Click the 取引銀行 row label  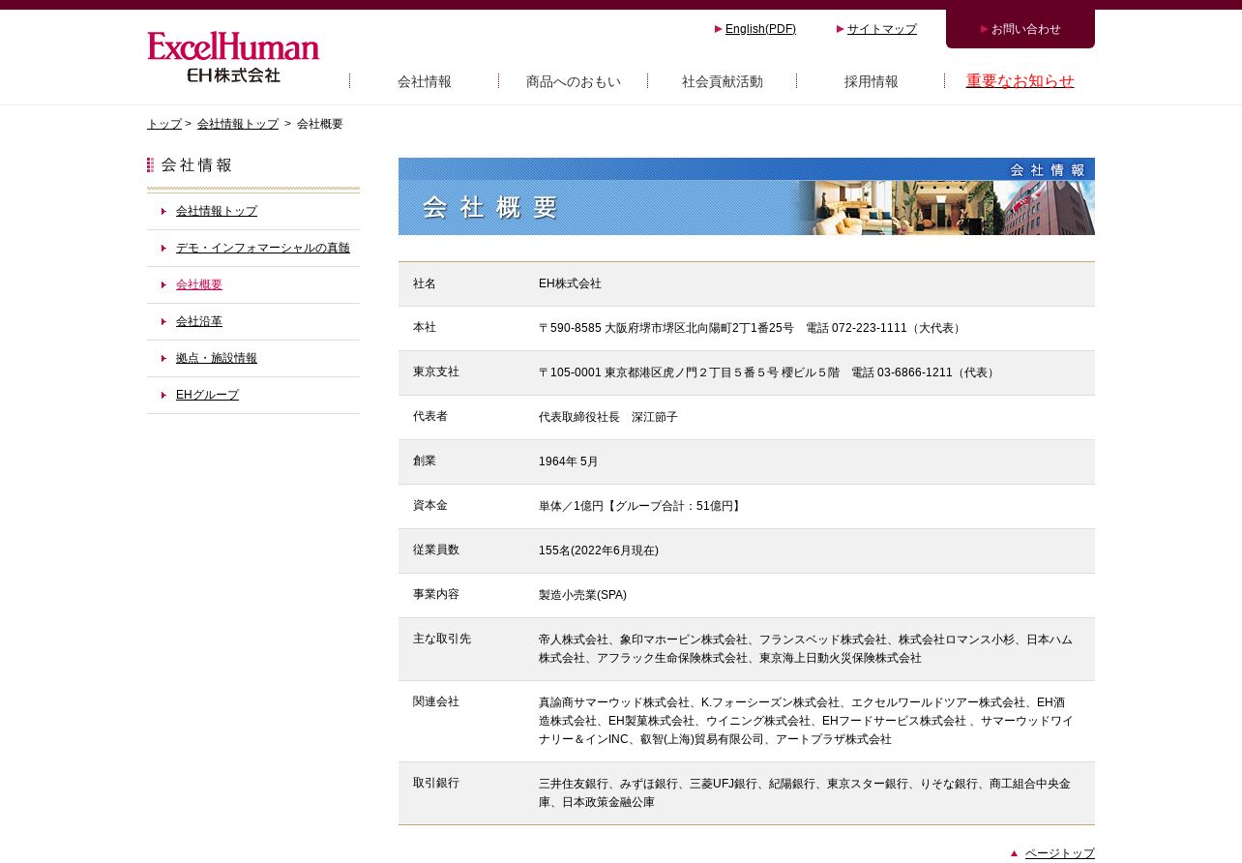[436, 783]
